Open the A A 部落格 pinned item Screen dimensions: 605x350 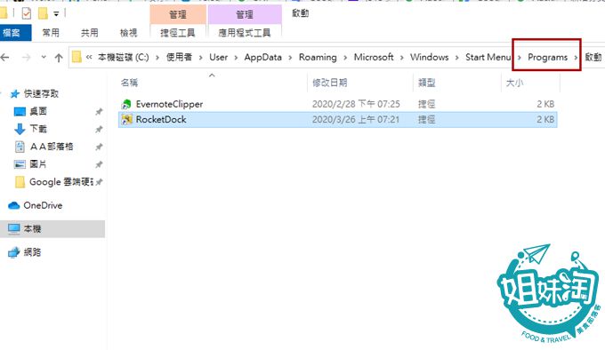(x=52, y=147)
